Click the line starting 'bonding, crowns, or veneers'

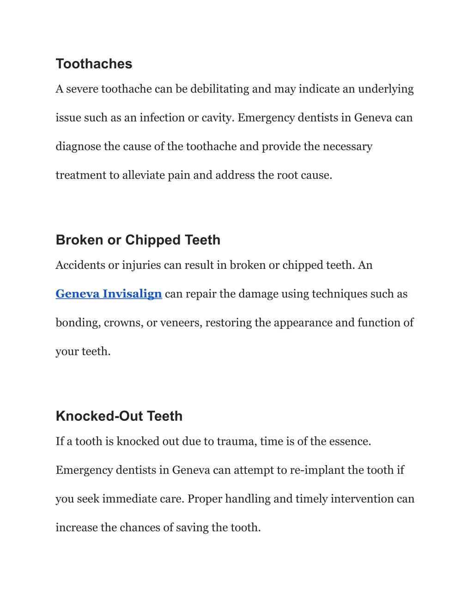[235, 322]
